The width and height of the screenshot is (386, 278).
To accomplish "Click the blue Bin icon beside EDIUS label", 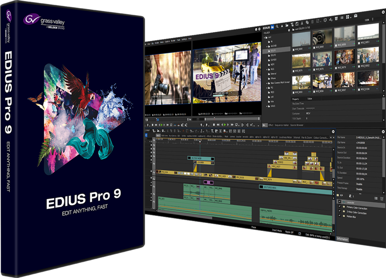I will (272, 27).
